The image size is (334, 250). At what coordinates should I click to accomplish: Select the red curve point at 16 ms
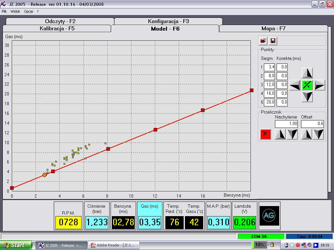[x=203, y=110]
